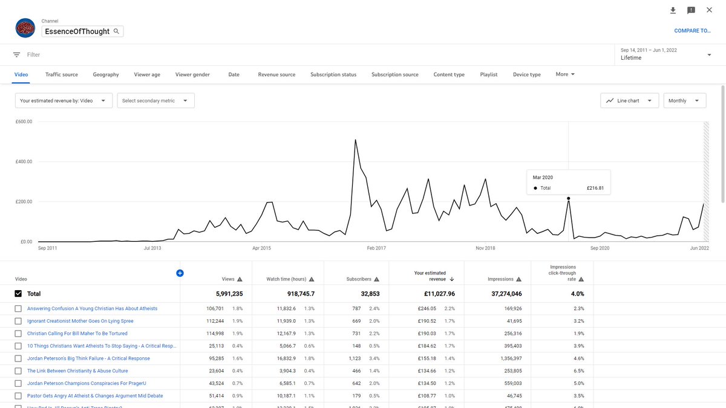This screenshot has height=408, width=726.
Task: Open Pastor Gets Angry At Atheist video
Action: tap(95, 396)
